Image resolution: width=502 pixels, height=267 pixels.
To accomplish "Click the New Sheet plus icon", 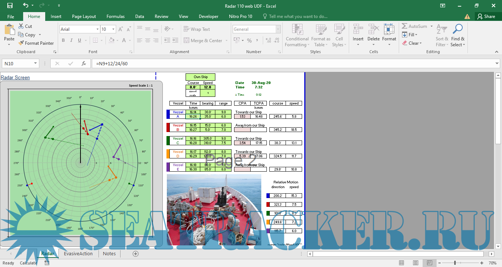I will point(136,253).
